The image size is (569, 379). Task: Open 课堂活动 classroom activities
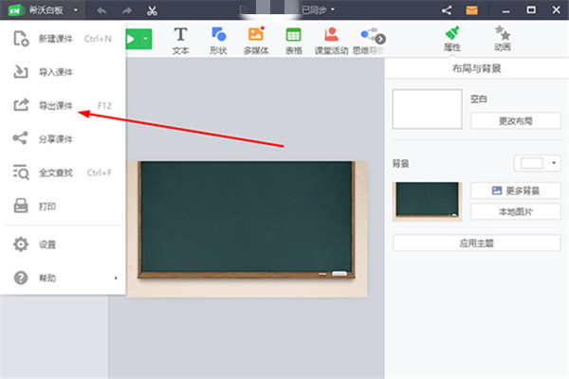pos(332,40)
